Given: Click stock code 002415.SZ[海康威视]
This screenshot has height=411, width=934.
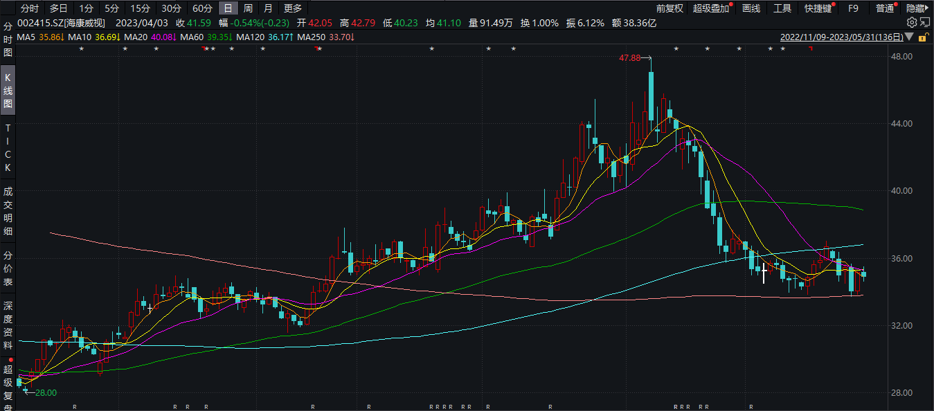Looking at the screenshot, I should coord(61,23).
